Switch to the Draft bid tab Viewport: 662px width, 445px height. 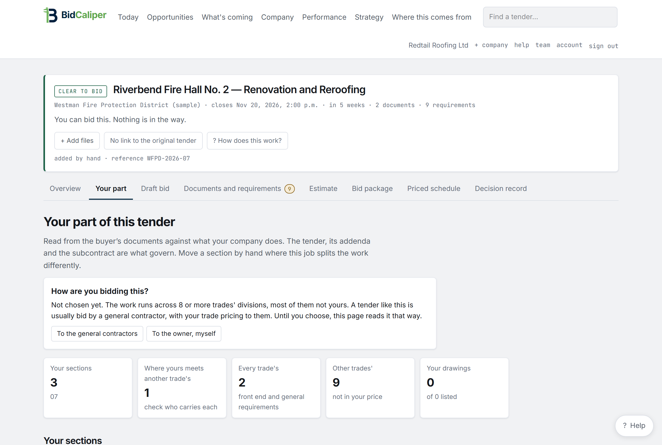(155, 188)
